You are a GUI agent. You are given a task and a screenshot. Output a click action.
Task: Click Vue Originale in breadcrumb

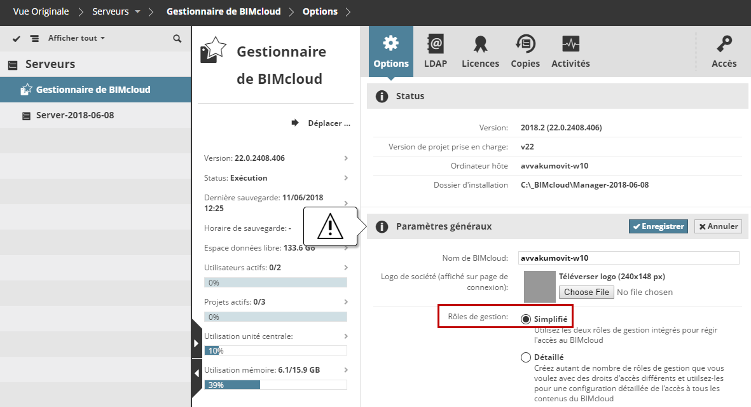[41, 11]
